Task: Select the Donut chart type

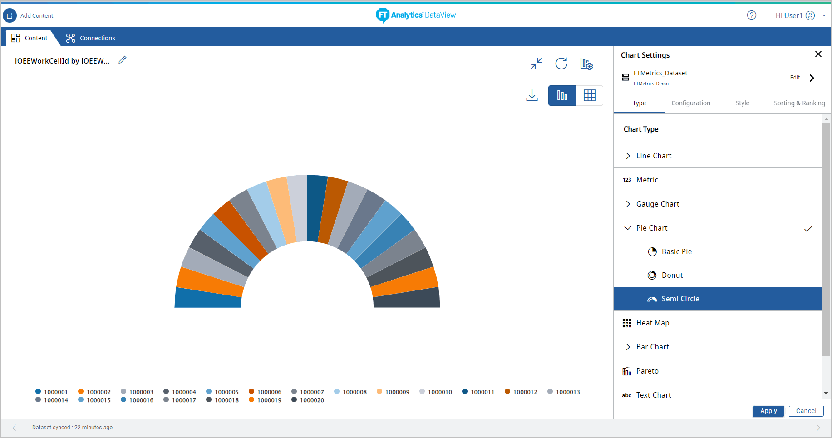Action: pyautogui.click(x=672, y=275)
